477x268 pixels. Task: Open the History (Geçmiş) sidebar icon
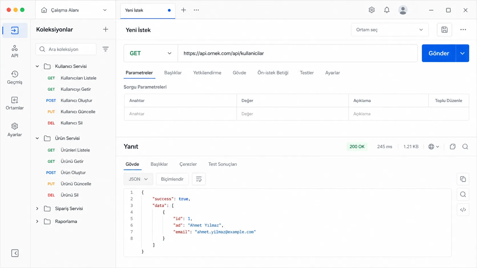point(15,77)
